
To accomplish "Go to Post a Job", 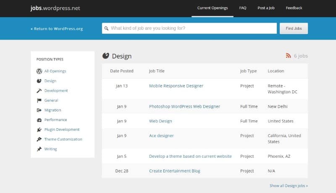I will pyautogui.click(x=266, y=8).
